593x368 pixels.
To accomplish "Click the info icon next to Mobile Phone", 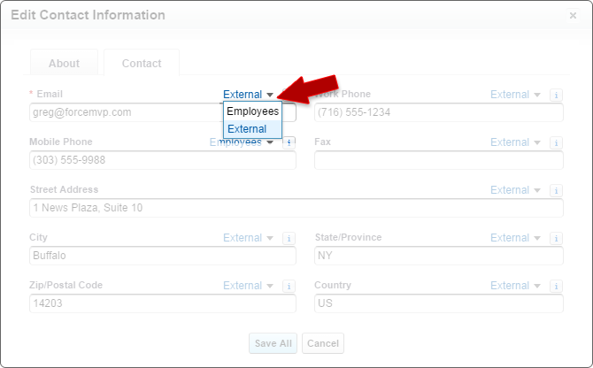I will pyautogui.click(x=289, y=142).
